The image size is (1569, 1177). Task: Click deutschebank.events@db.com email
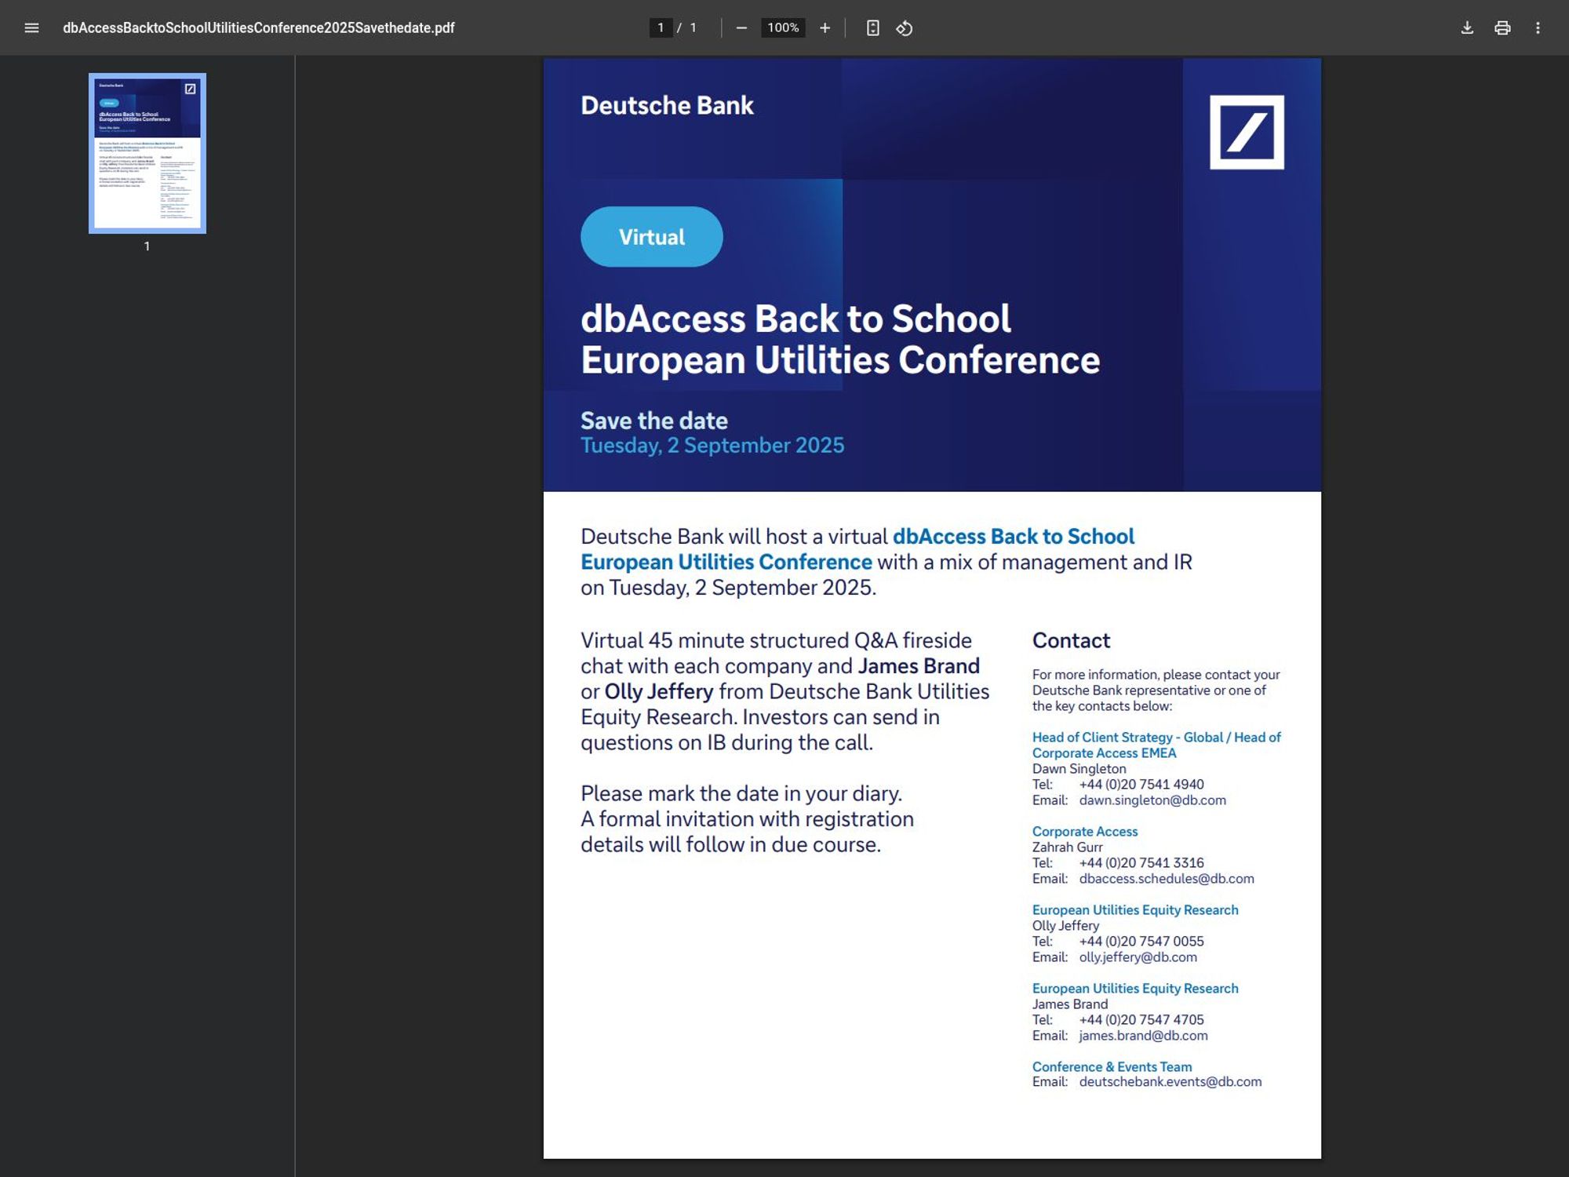tap(1170, 1082)
